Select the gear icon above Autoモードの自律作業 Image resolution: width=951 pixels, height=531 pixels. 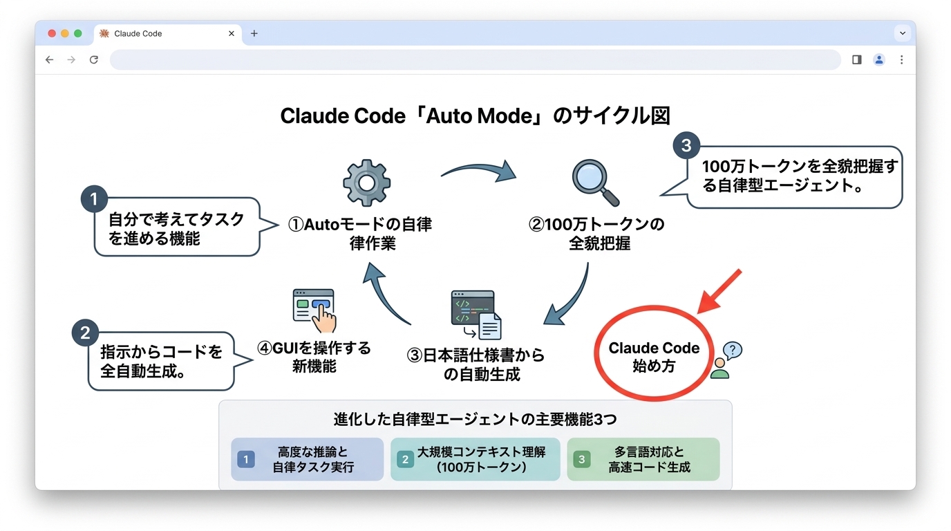pos(366,182)
